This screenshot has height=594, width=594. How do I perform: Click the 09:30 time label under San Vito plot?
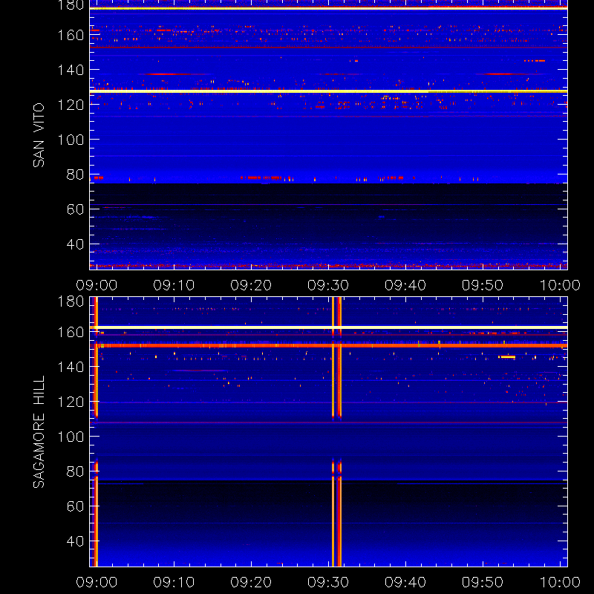coord(328,285)
